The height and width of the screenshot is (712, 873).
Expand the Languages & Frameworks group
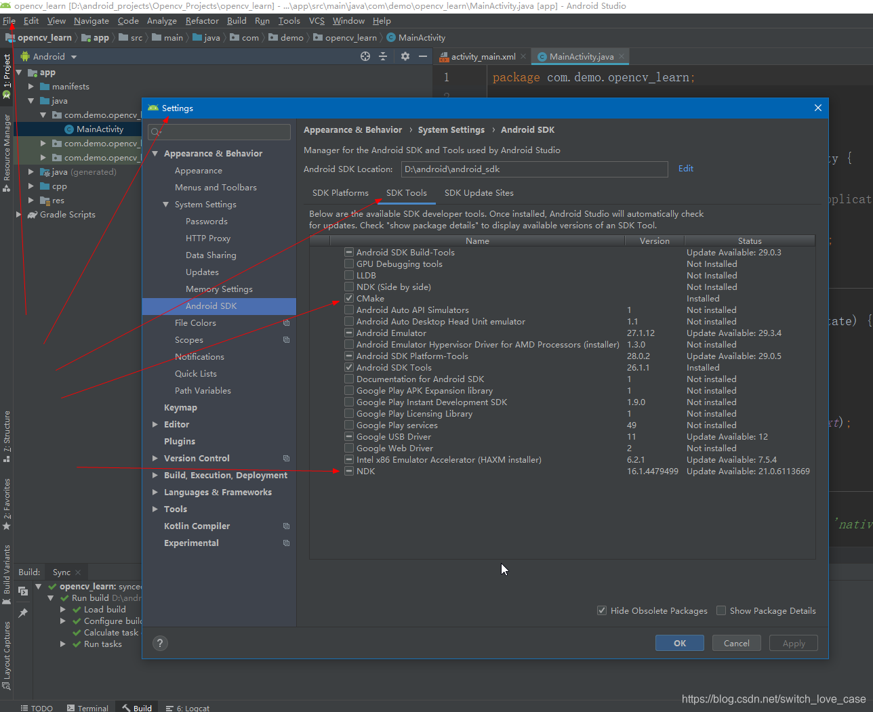coord(155,493)
